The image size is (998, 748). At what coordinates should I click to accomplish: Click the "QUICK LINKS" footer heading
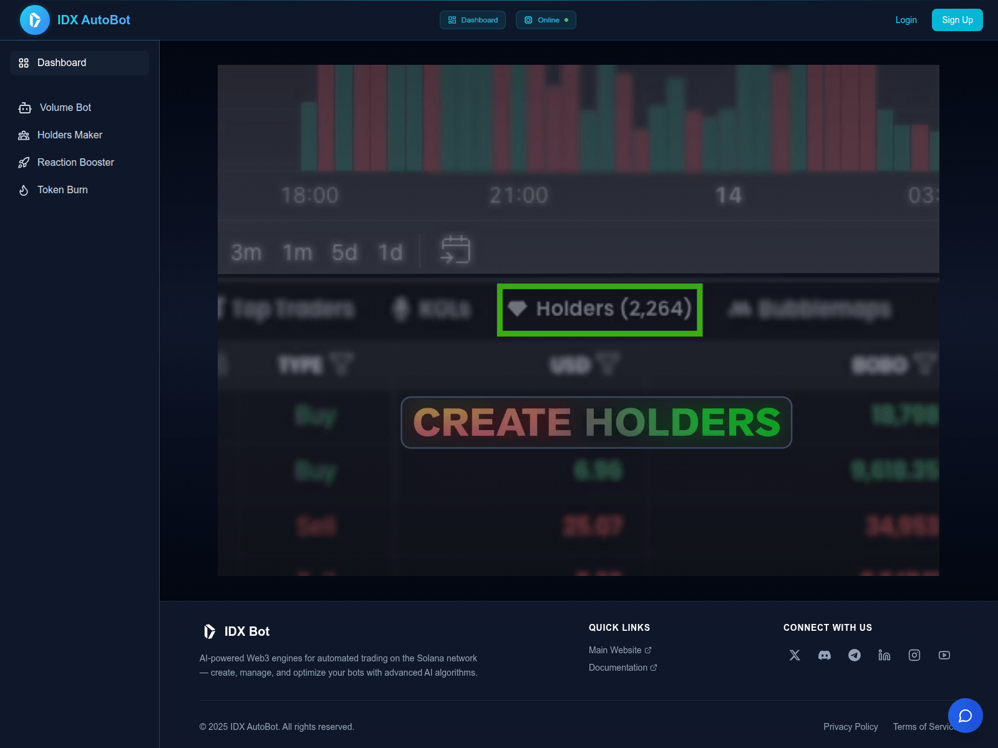click(619, 628)
